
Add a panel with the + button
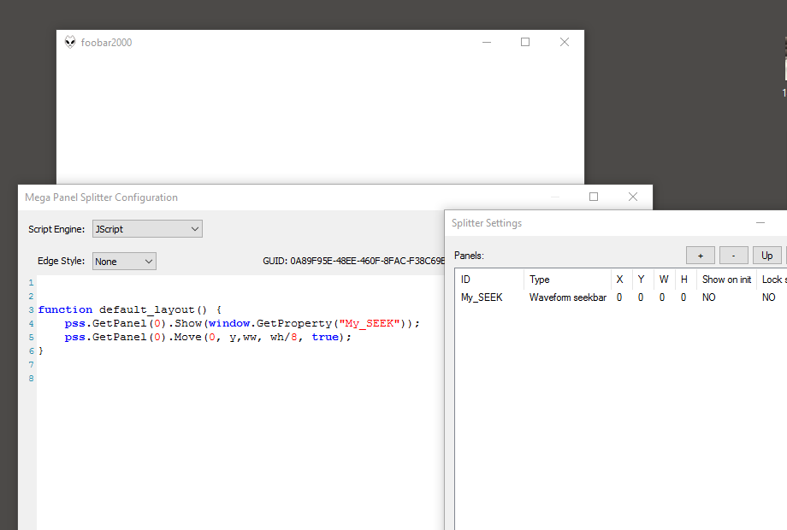click(x=700, y=256)
